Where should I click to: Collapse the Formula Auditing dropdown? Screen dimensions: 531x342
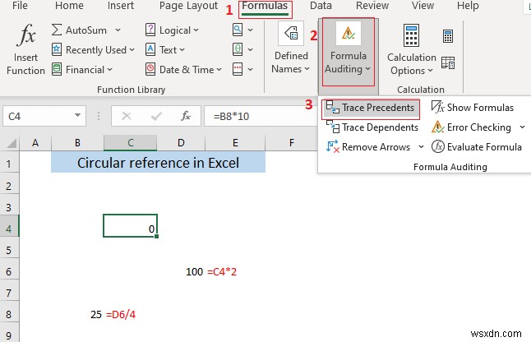[349, 52]
